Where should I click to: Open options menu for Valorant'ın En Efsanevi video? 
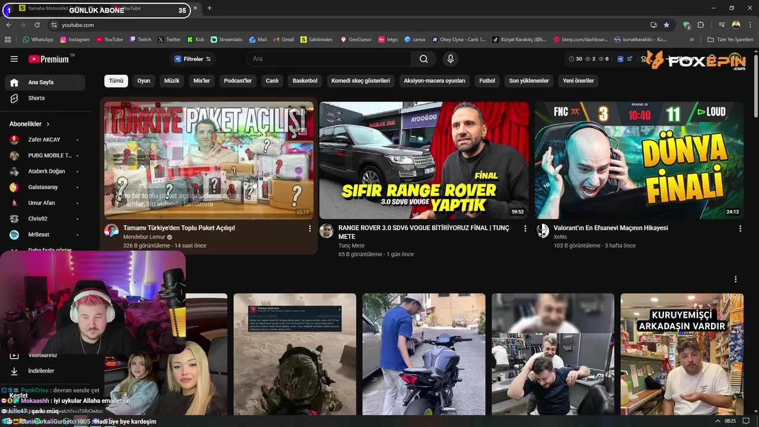[740, 228]
